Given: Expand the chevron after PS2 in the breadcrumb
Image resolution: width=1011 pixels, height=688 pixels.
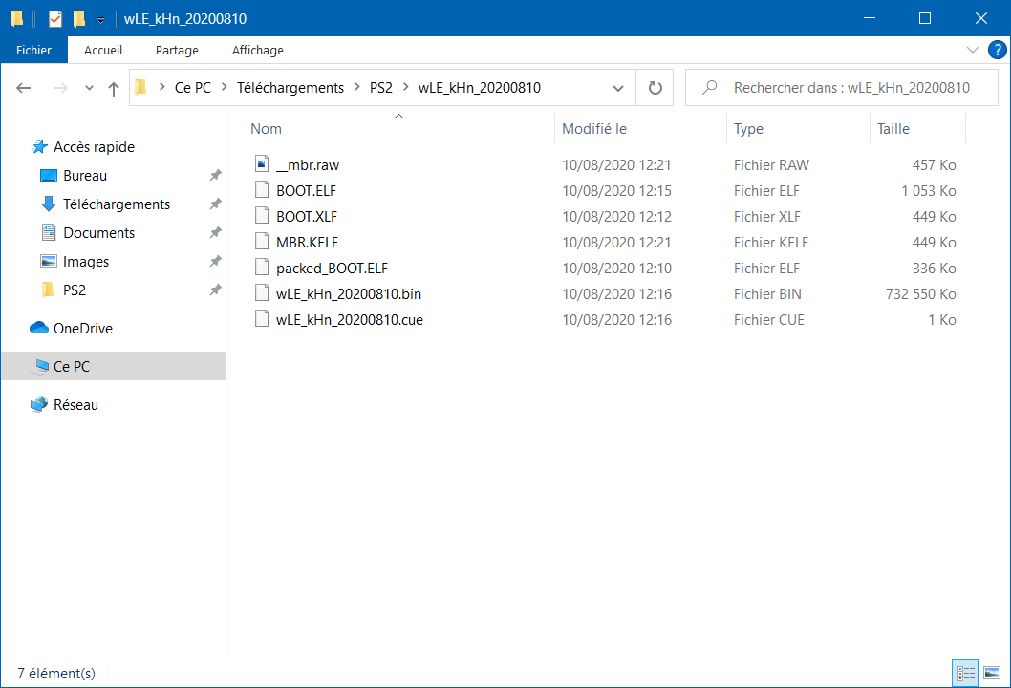Looking at the screenshot, I should pyautogui.click(x=405, y=87).
